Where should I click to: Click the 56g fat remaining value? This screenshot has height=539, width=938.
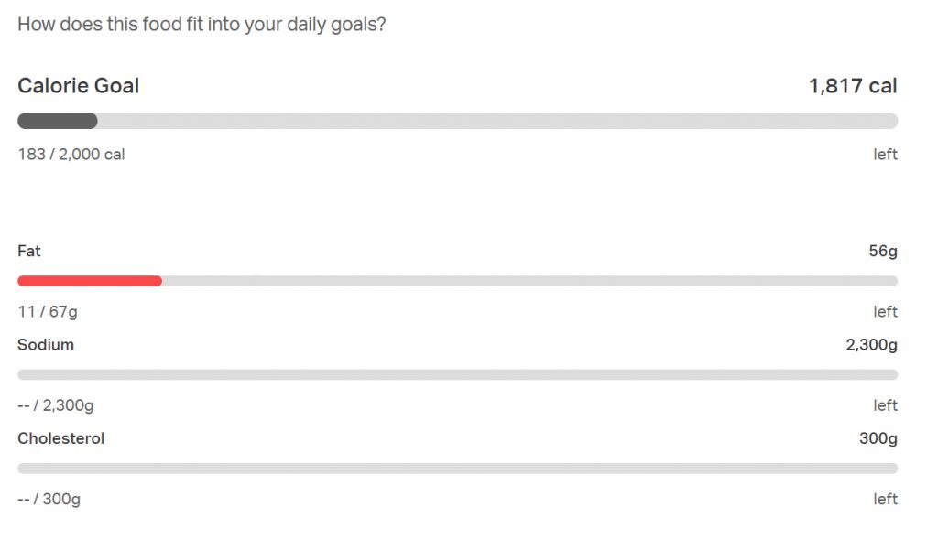[x=882, y=252]
